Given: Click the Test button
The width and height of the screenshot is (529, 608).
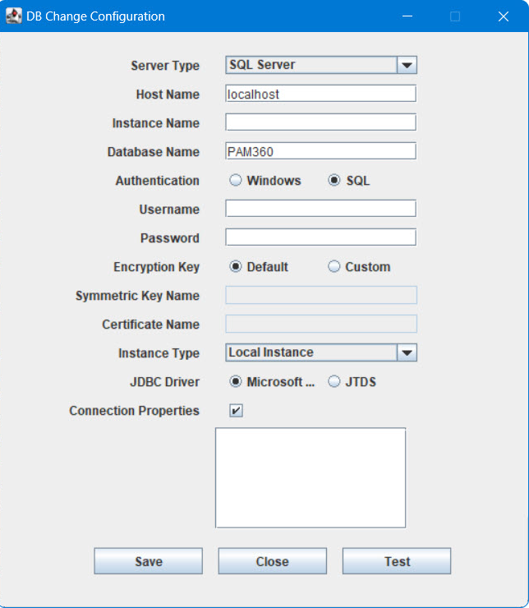Looking at the screenshot, I should coord(397,561).
